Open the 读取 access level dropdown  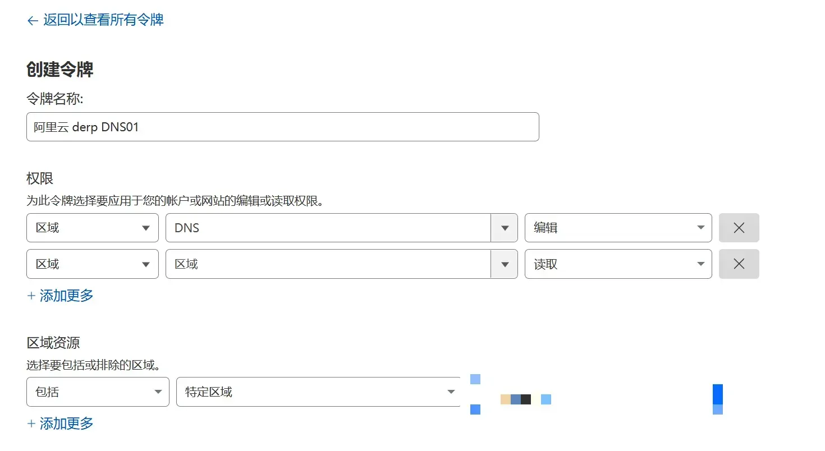[618, 264]
